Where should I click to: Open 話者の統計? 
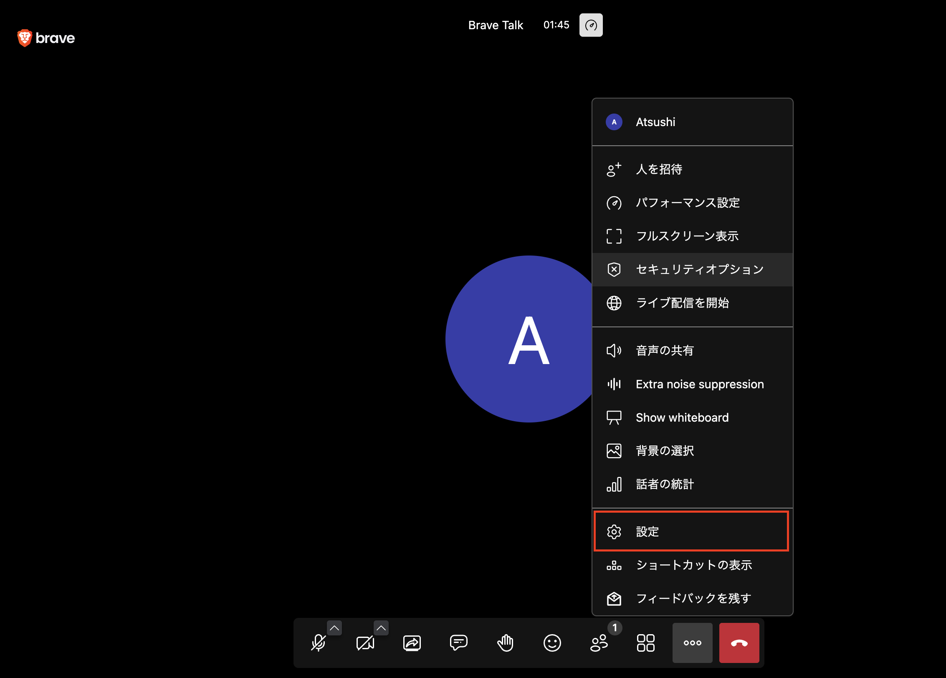tap(693, 484)
